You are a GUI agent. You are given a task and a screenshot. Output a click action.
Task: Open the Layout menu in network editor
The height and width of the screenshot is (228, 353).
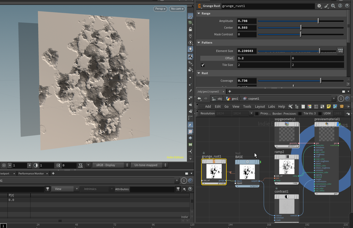(260, 107)
